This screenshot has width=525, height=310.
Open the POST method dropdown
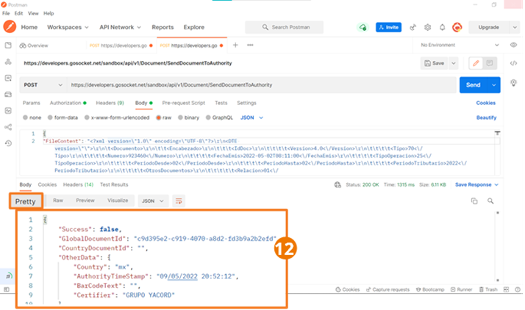click(x=43, y=85)
